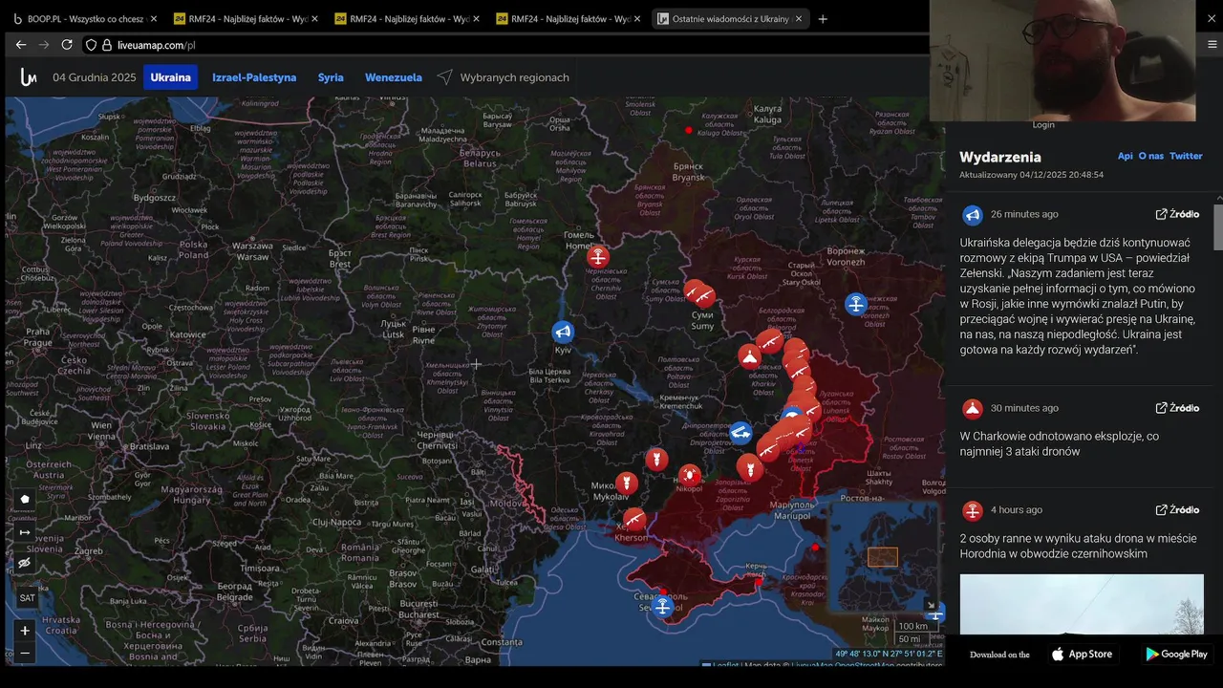Open bomb marker nearest Mykolaiv
Viewport: 1223px width, 688px height.
[626, 484]
